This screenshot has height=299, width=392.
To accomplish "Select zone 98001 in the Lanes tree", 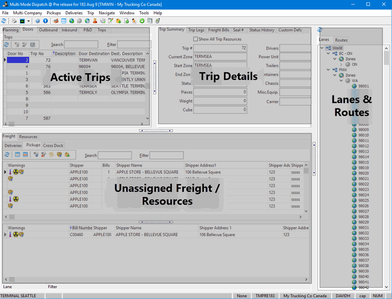I will pos(363,86).
